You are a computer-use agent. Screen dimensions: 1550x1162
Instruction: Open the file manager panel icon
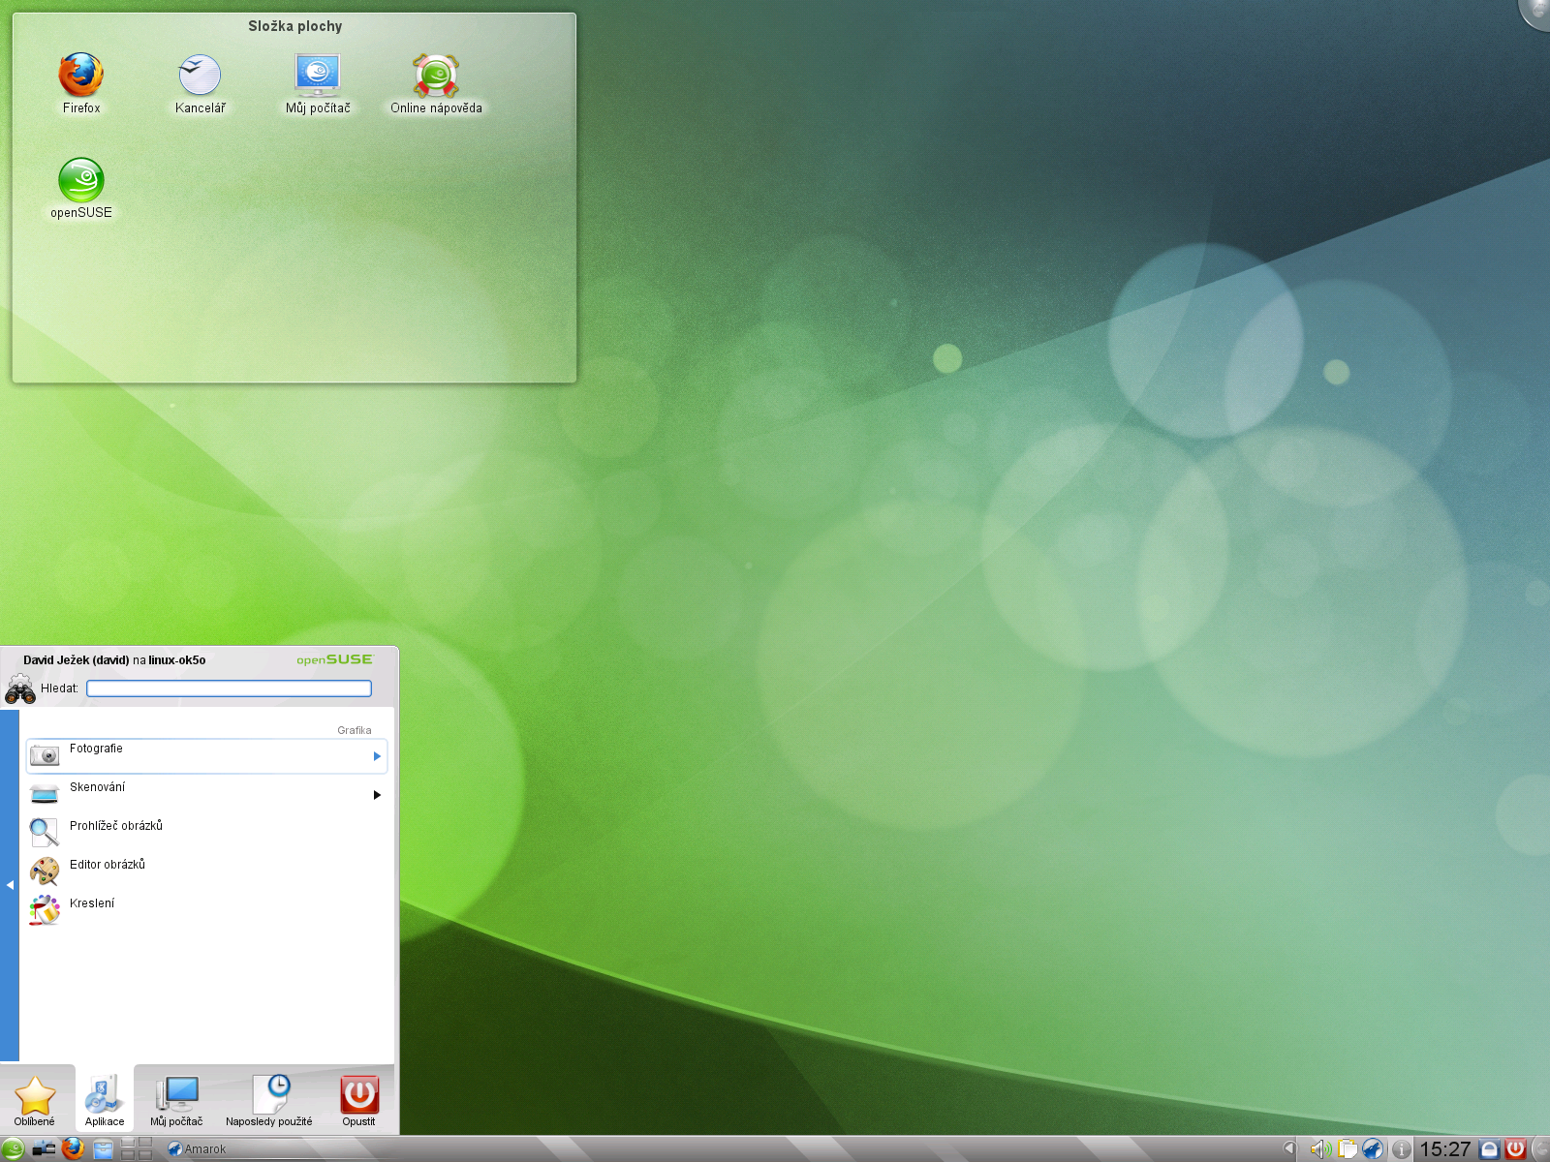click(x=104, y=1149)
